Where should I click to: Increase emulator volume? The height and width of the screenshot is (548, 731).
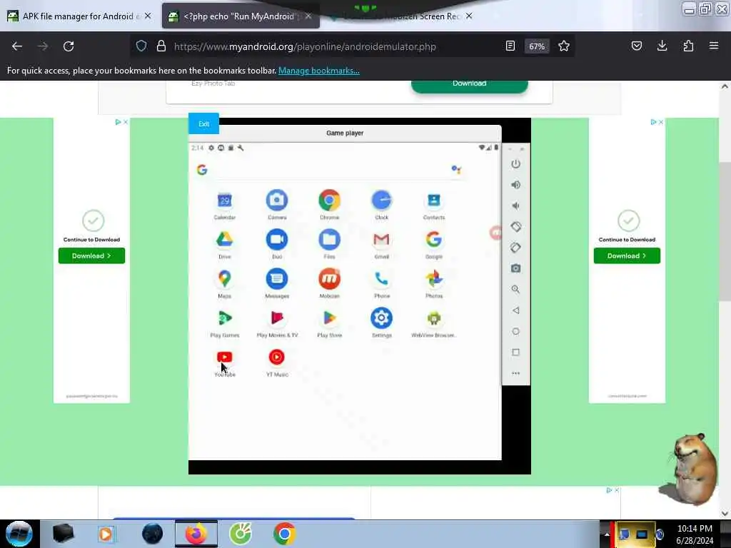(515, 185)
